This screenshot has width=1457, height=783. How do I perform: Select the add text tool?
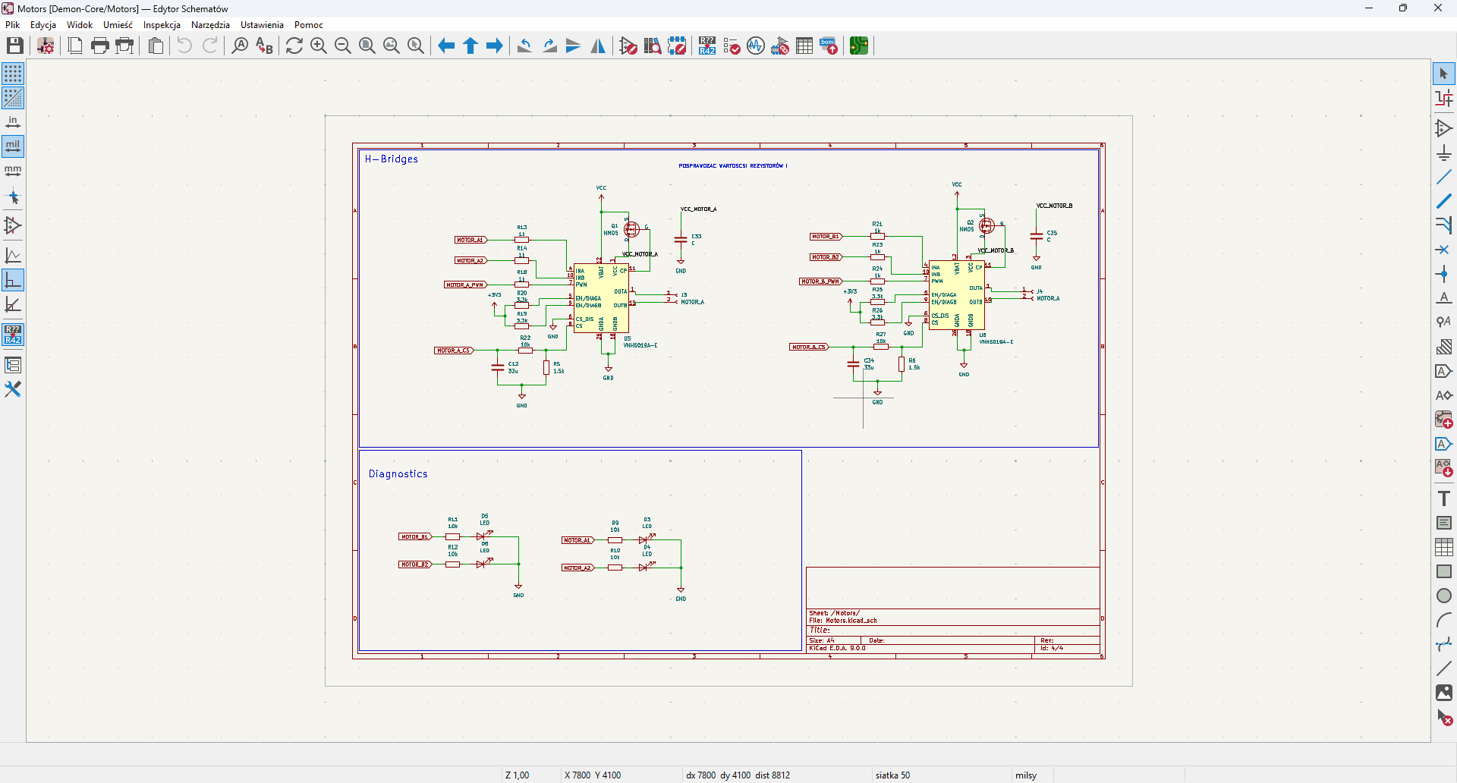(1443, 498)
